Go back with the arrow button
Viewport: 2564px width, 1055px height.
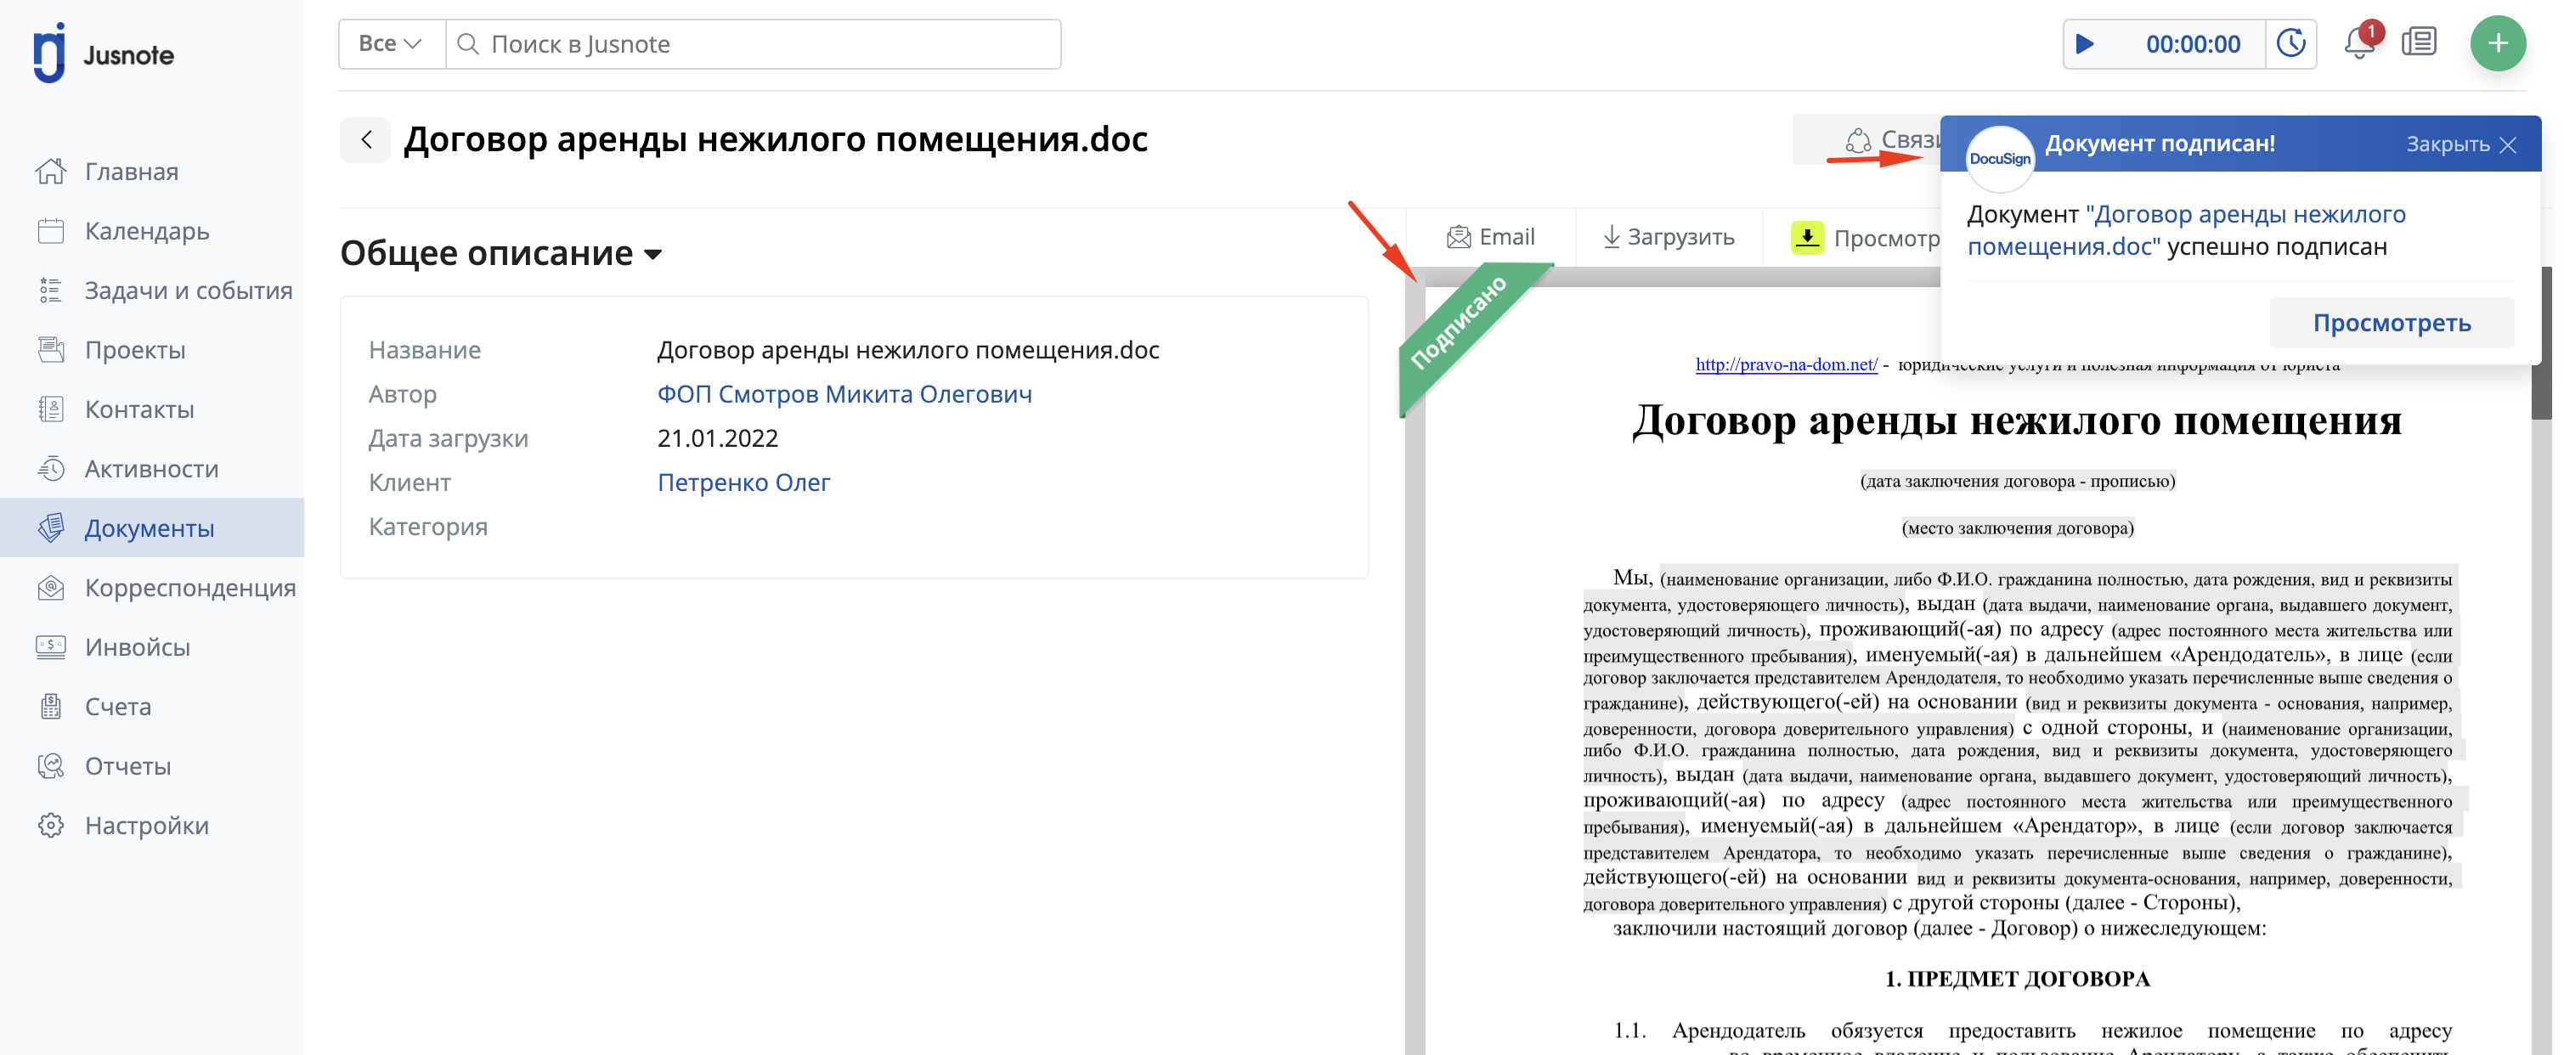365,139
